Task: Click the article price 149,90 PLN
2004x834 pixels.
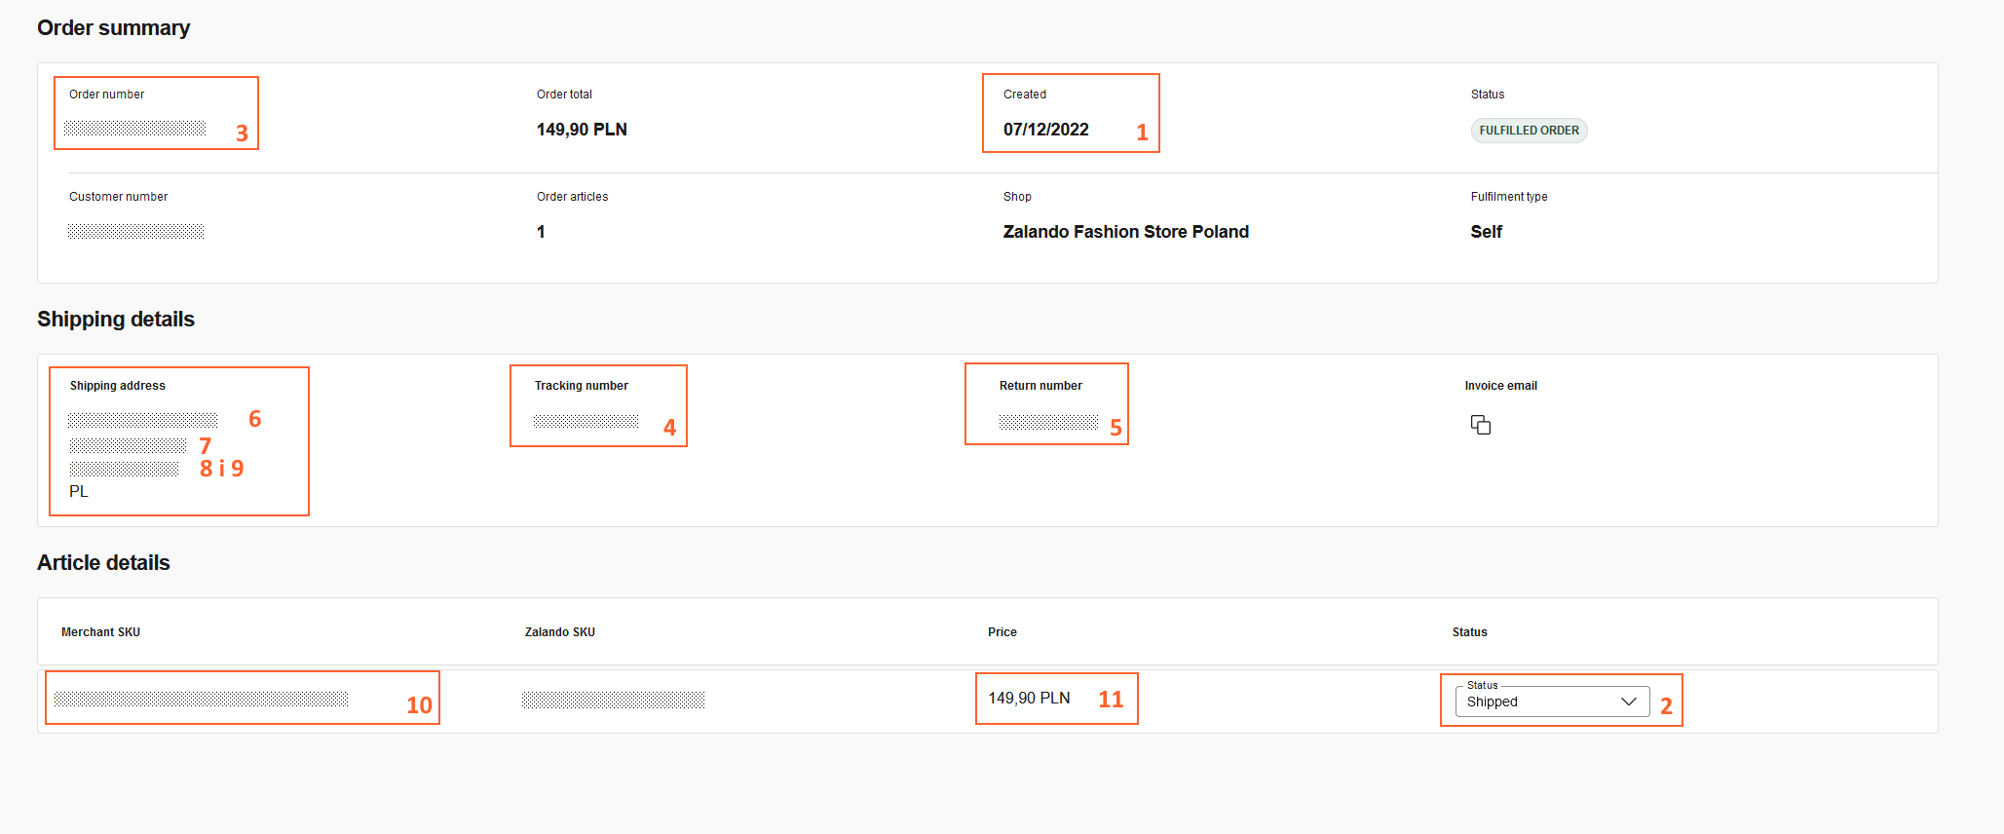Action: pos(1029,699)
